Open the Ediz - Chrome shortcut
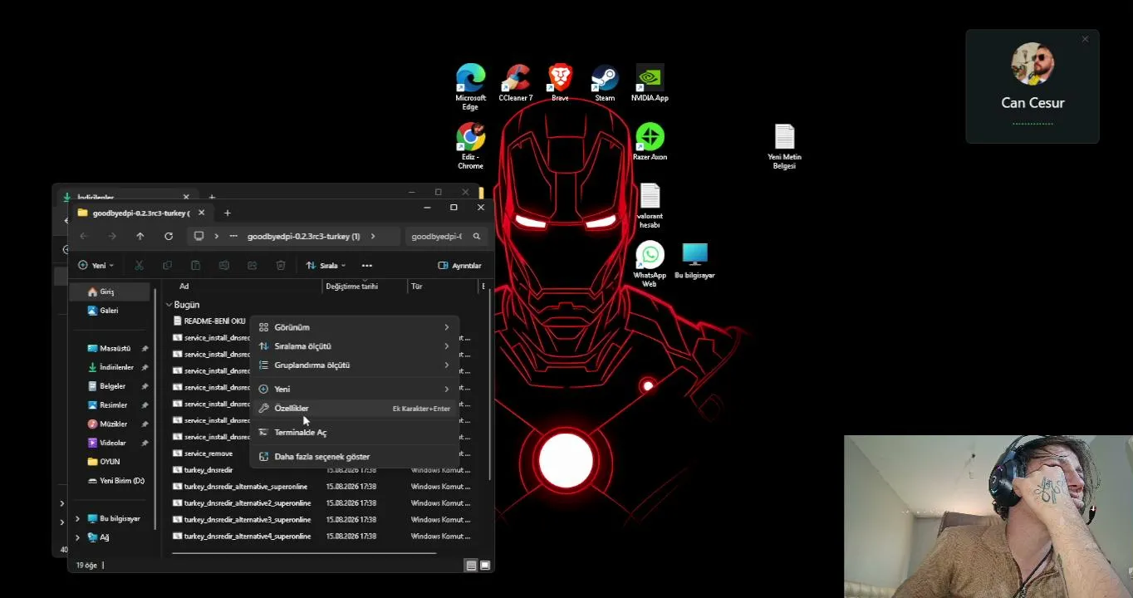The width and height of the screenshot is (1133, 598). coord(470,146)
